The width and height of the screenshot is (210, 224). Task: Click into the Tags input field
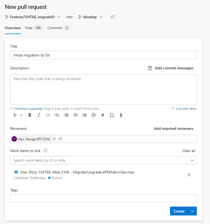103,198
